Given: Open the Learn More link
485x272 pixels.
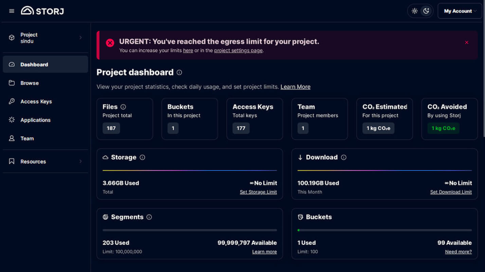Looking at the screenshot, I should 295,87.
